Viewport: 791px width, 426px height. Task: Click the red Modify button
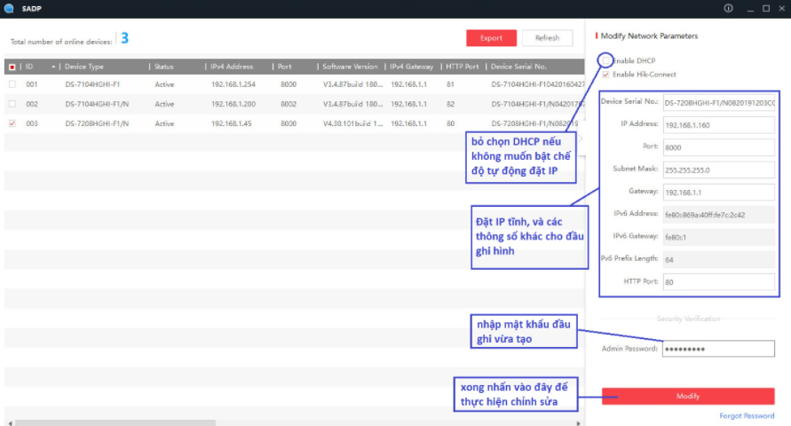coord(688,396)
